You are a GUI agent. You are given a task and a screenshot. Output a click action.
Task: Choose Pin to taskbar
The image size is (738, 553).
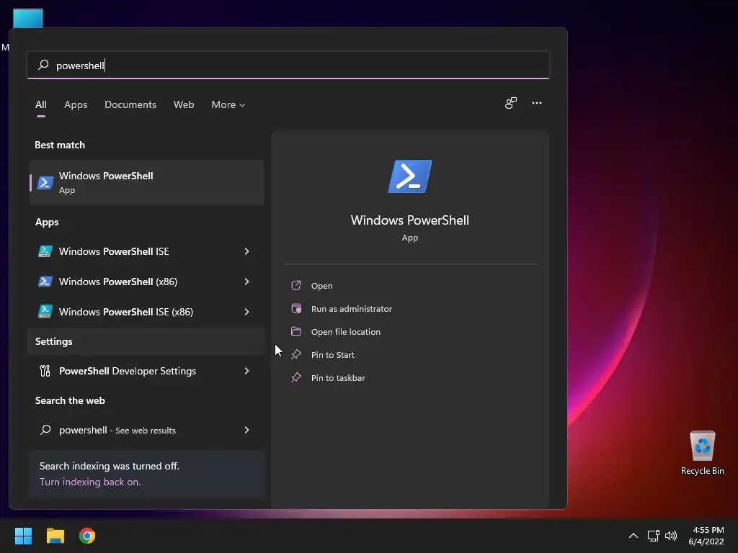point(338,378)
